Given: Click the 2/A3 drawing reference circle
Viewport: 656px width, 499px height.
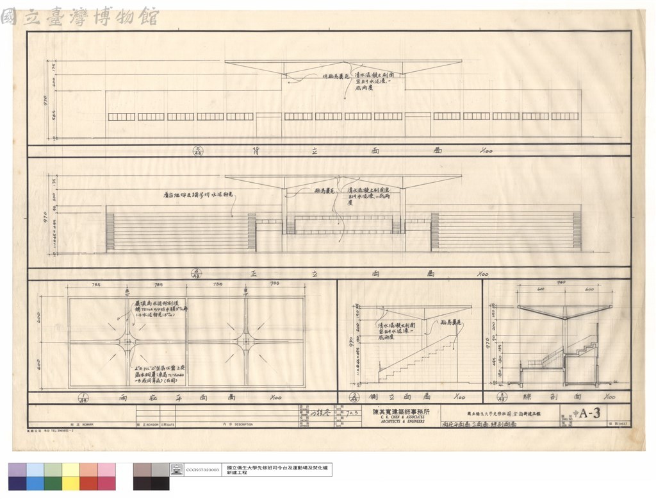Looking at the screenshot, I should click(x=355, y=397).
